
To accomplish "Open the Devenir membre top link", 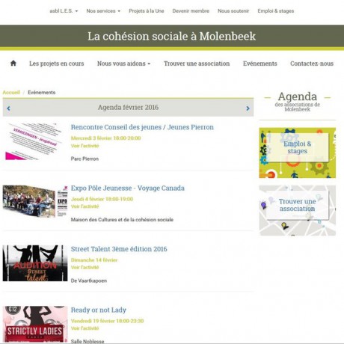I will tap(191, 11).
